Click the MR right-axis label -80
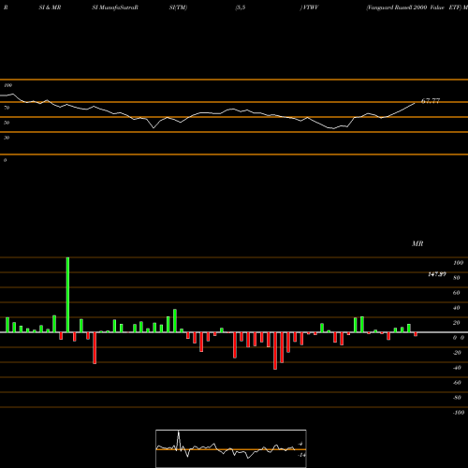This screenshot has height=468, width=468. click(457, 398)
